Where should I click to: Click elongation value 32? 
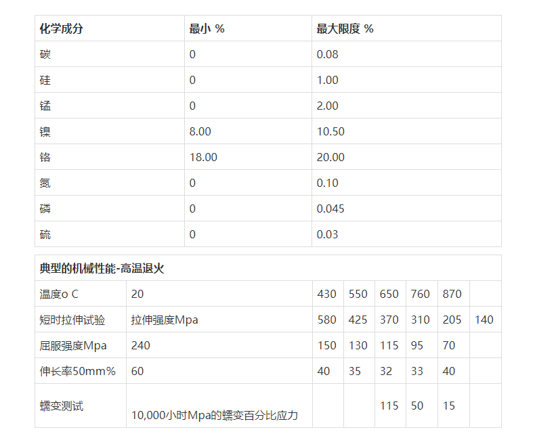point(386,371)
